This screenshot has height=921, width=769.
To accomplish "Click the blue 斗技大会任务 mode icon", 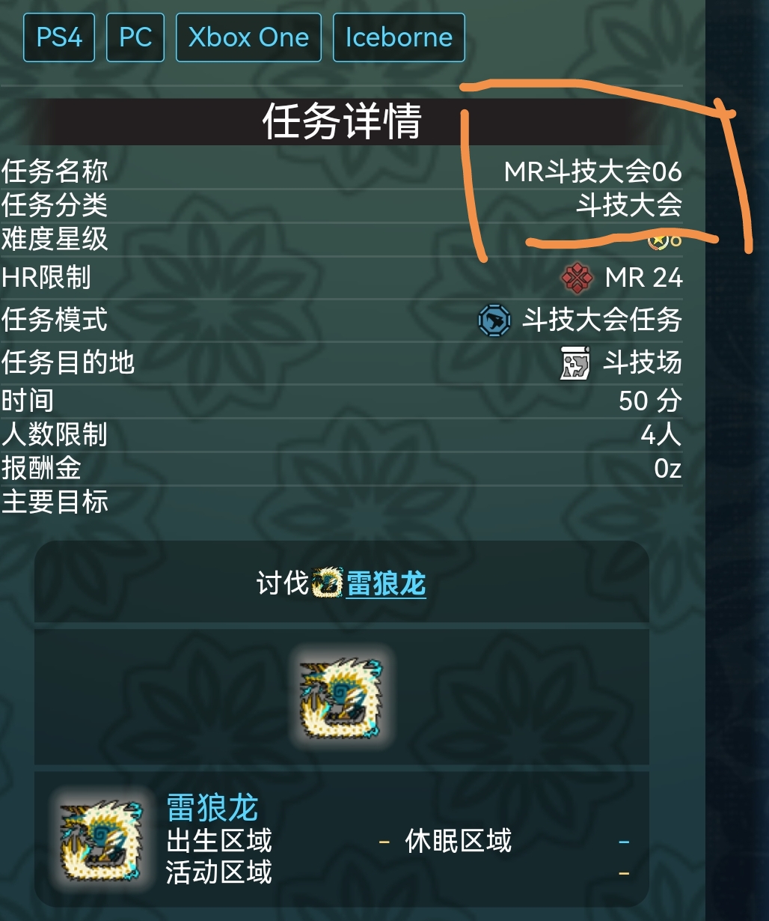I will click(494, 320).
